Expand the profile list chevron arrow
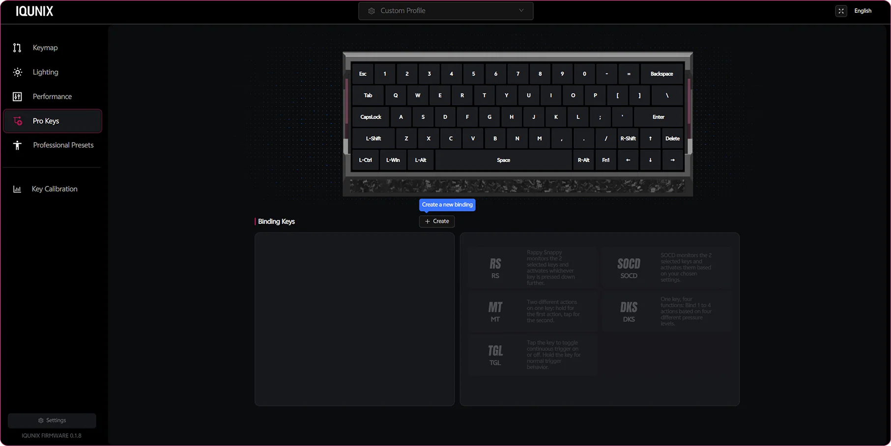 [x=521, y=10]
